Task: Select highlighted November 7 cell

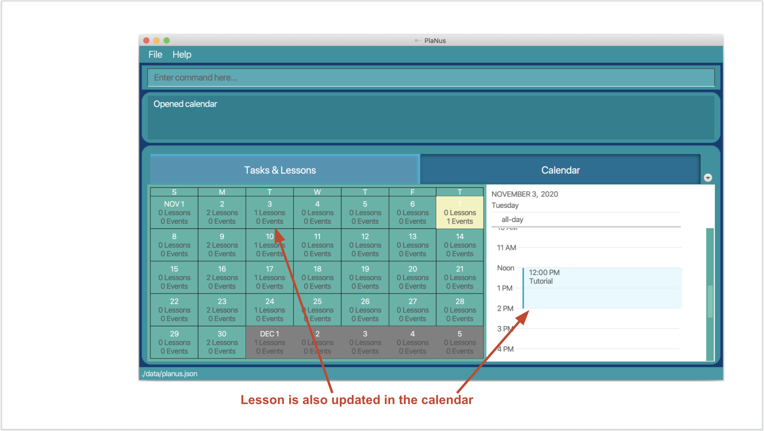Action: point(460,212)
